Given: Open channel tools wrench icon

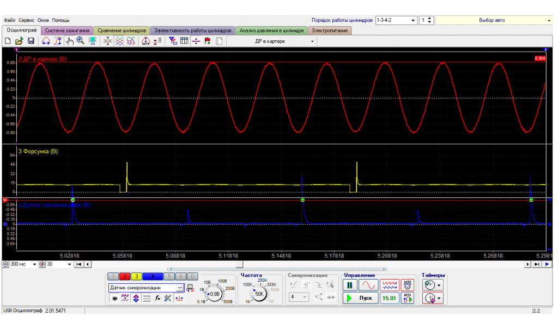Looking at the screenshot, I should pos(168,298).
